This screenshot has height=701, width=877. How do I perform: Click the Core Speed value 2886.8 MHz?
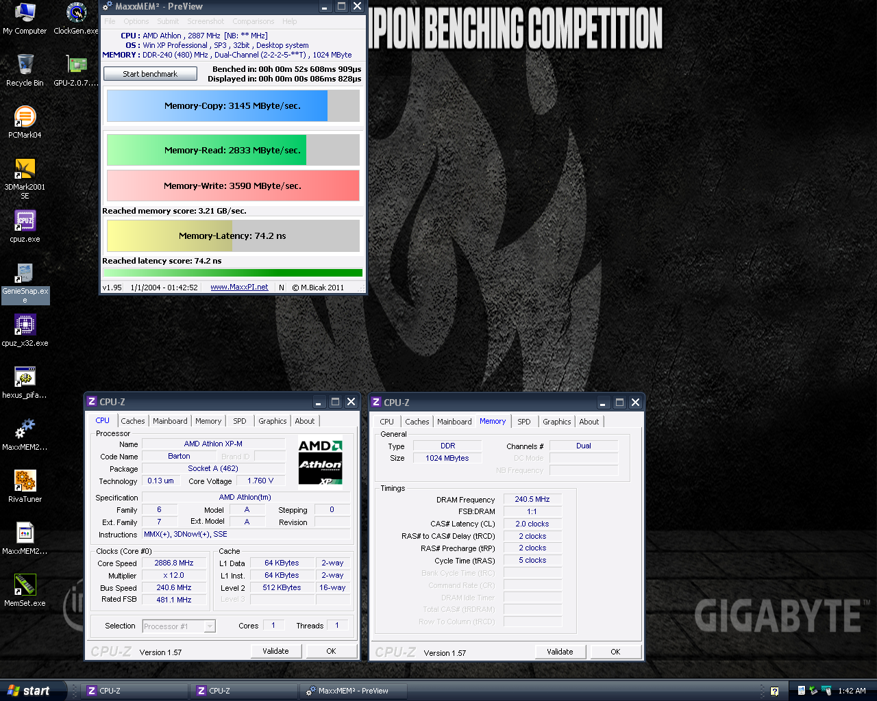[174, 563]
